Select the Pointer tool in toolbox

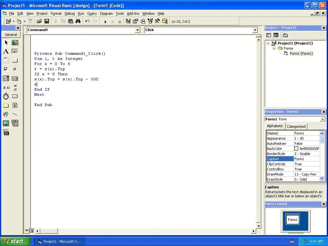tap(6, 43)
